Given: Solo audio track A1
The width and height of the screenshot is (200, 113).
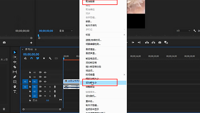Looking at the screenshot, I should click(50, 87).
